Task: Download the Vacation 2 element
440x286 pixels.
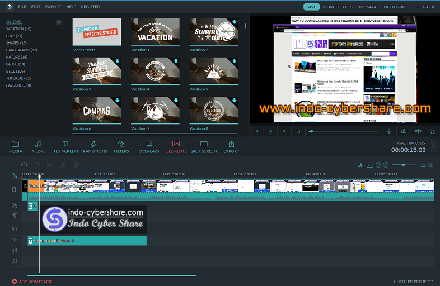Action: 235,22
